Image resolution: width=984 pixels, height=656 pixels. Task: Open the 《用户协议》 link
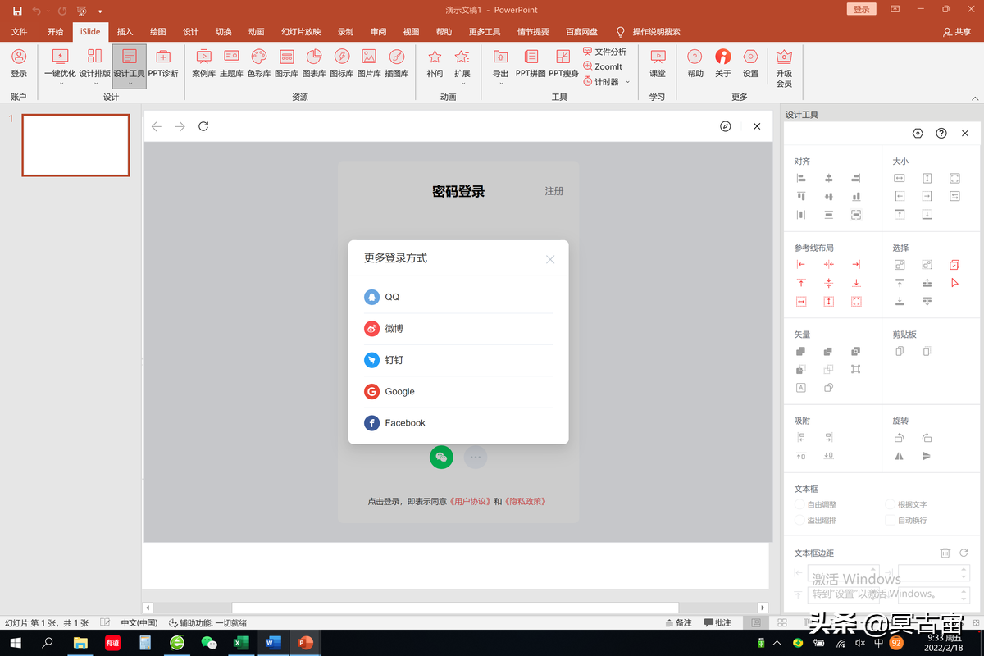tap(471, 501)
